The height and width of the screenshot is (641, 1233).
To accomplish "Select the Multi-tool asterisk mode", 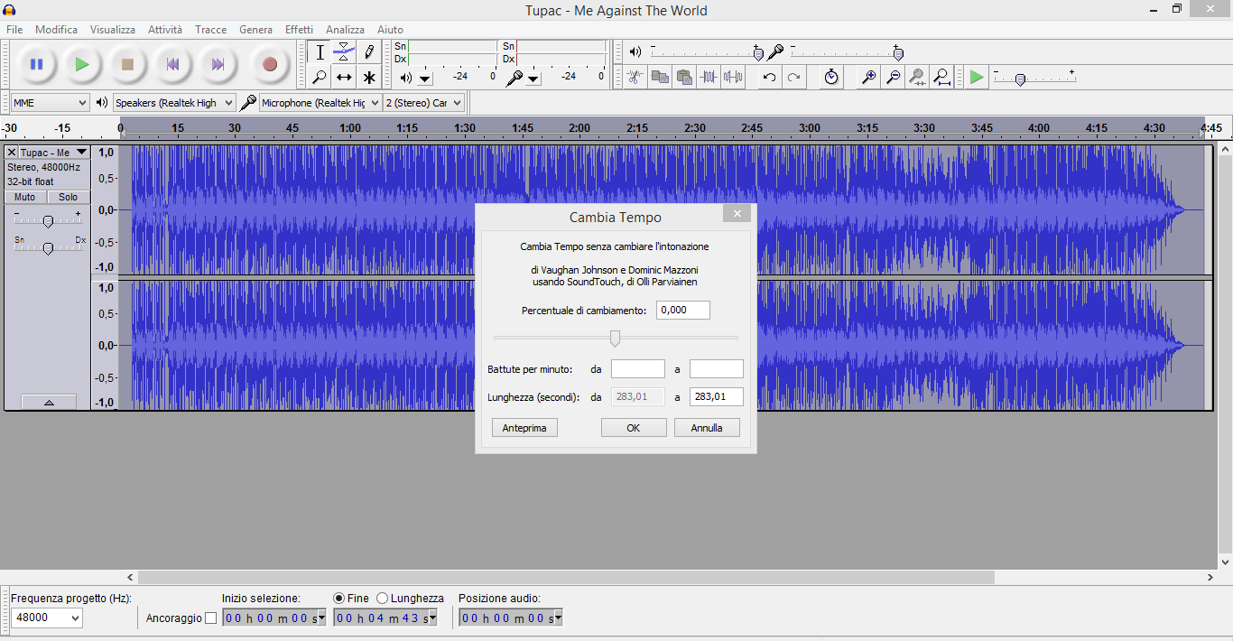I will pos(368,78).
